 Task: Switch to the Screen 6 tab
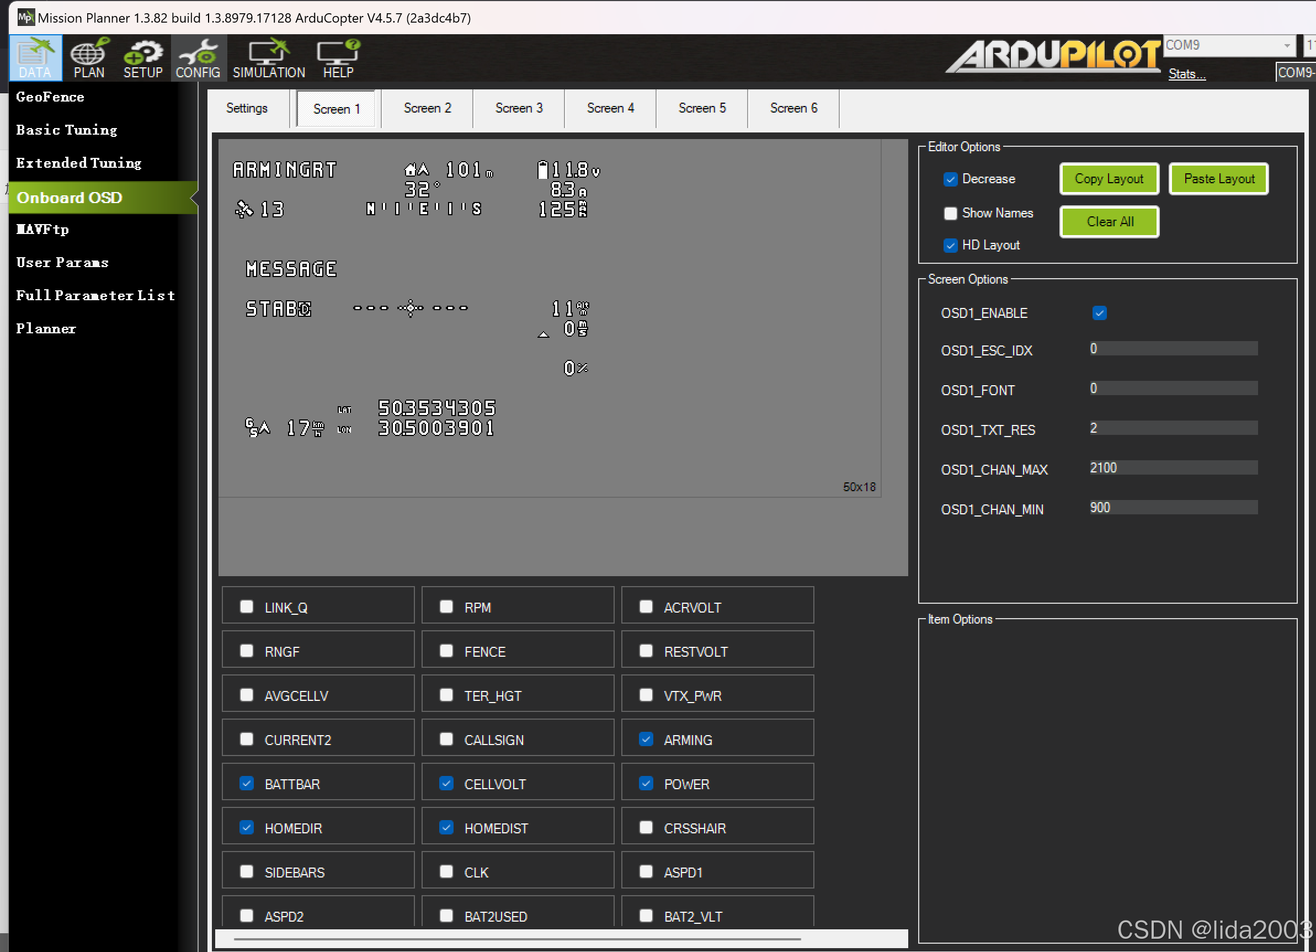794,108
